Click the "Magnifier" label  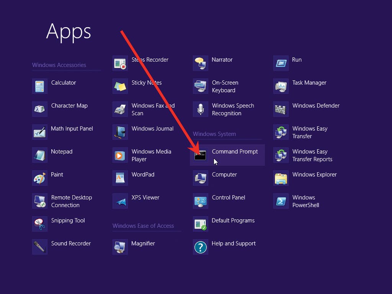[x=143, y=244]
